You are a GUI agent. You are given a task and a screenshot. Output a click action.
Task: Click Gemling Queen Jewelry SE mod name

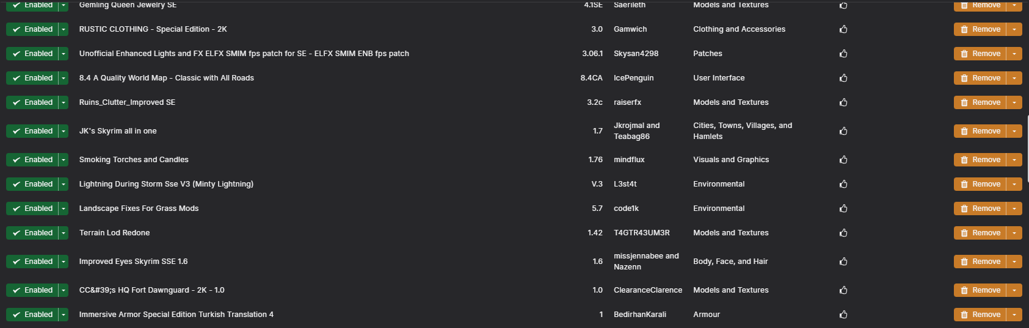pos(128,5)
